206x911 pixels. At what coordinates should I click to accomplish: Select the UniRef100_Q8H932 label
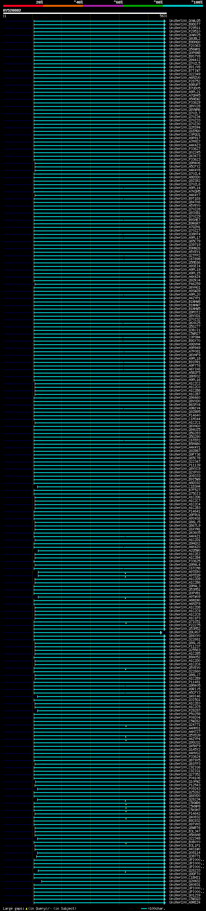click(x=185, y=376)
